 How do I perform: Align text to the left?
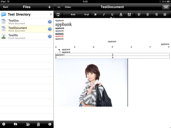[139, 14]
